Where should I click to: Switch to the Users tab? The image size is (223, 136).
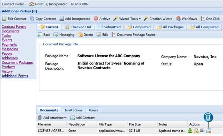tap(93, 110)
